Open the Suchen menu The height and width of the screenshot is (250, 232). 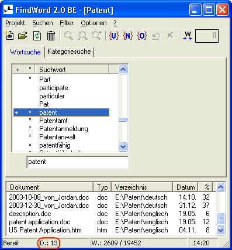43,23
